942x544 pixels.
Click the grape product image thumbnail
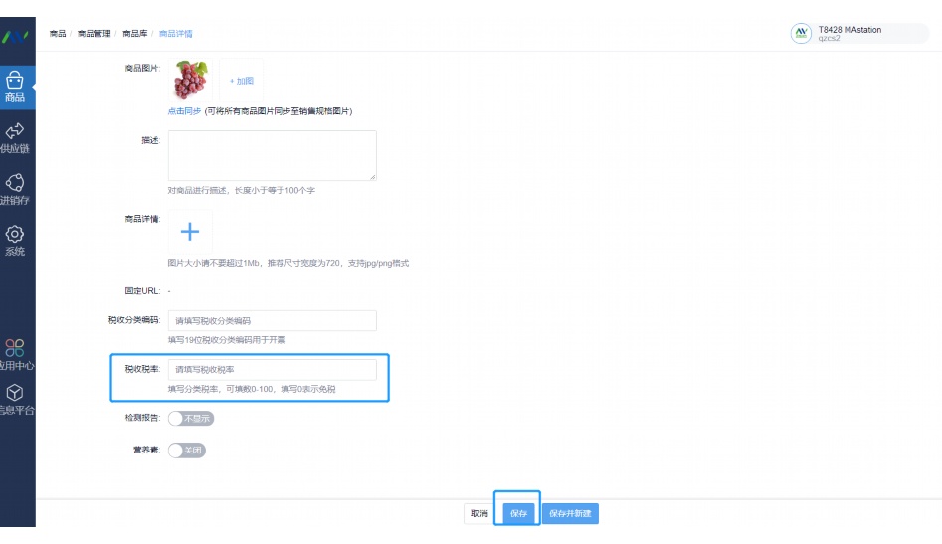point(190,80)
